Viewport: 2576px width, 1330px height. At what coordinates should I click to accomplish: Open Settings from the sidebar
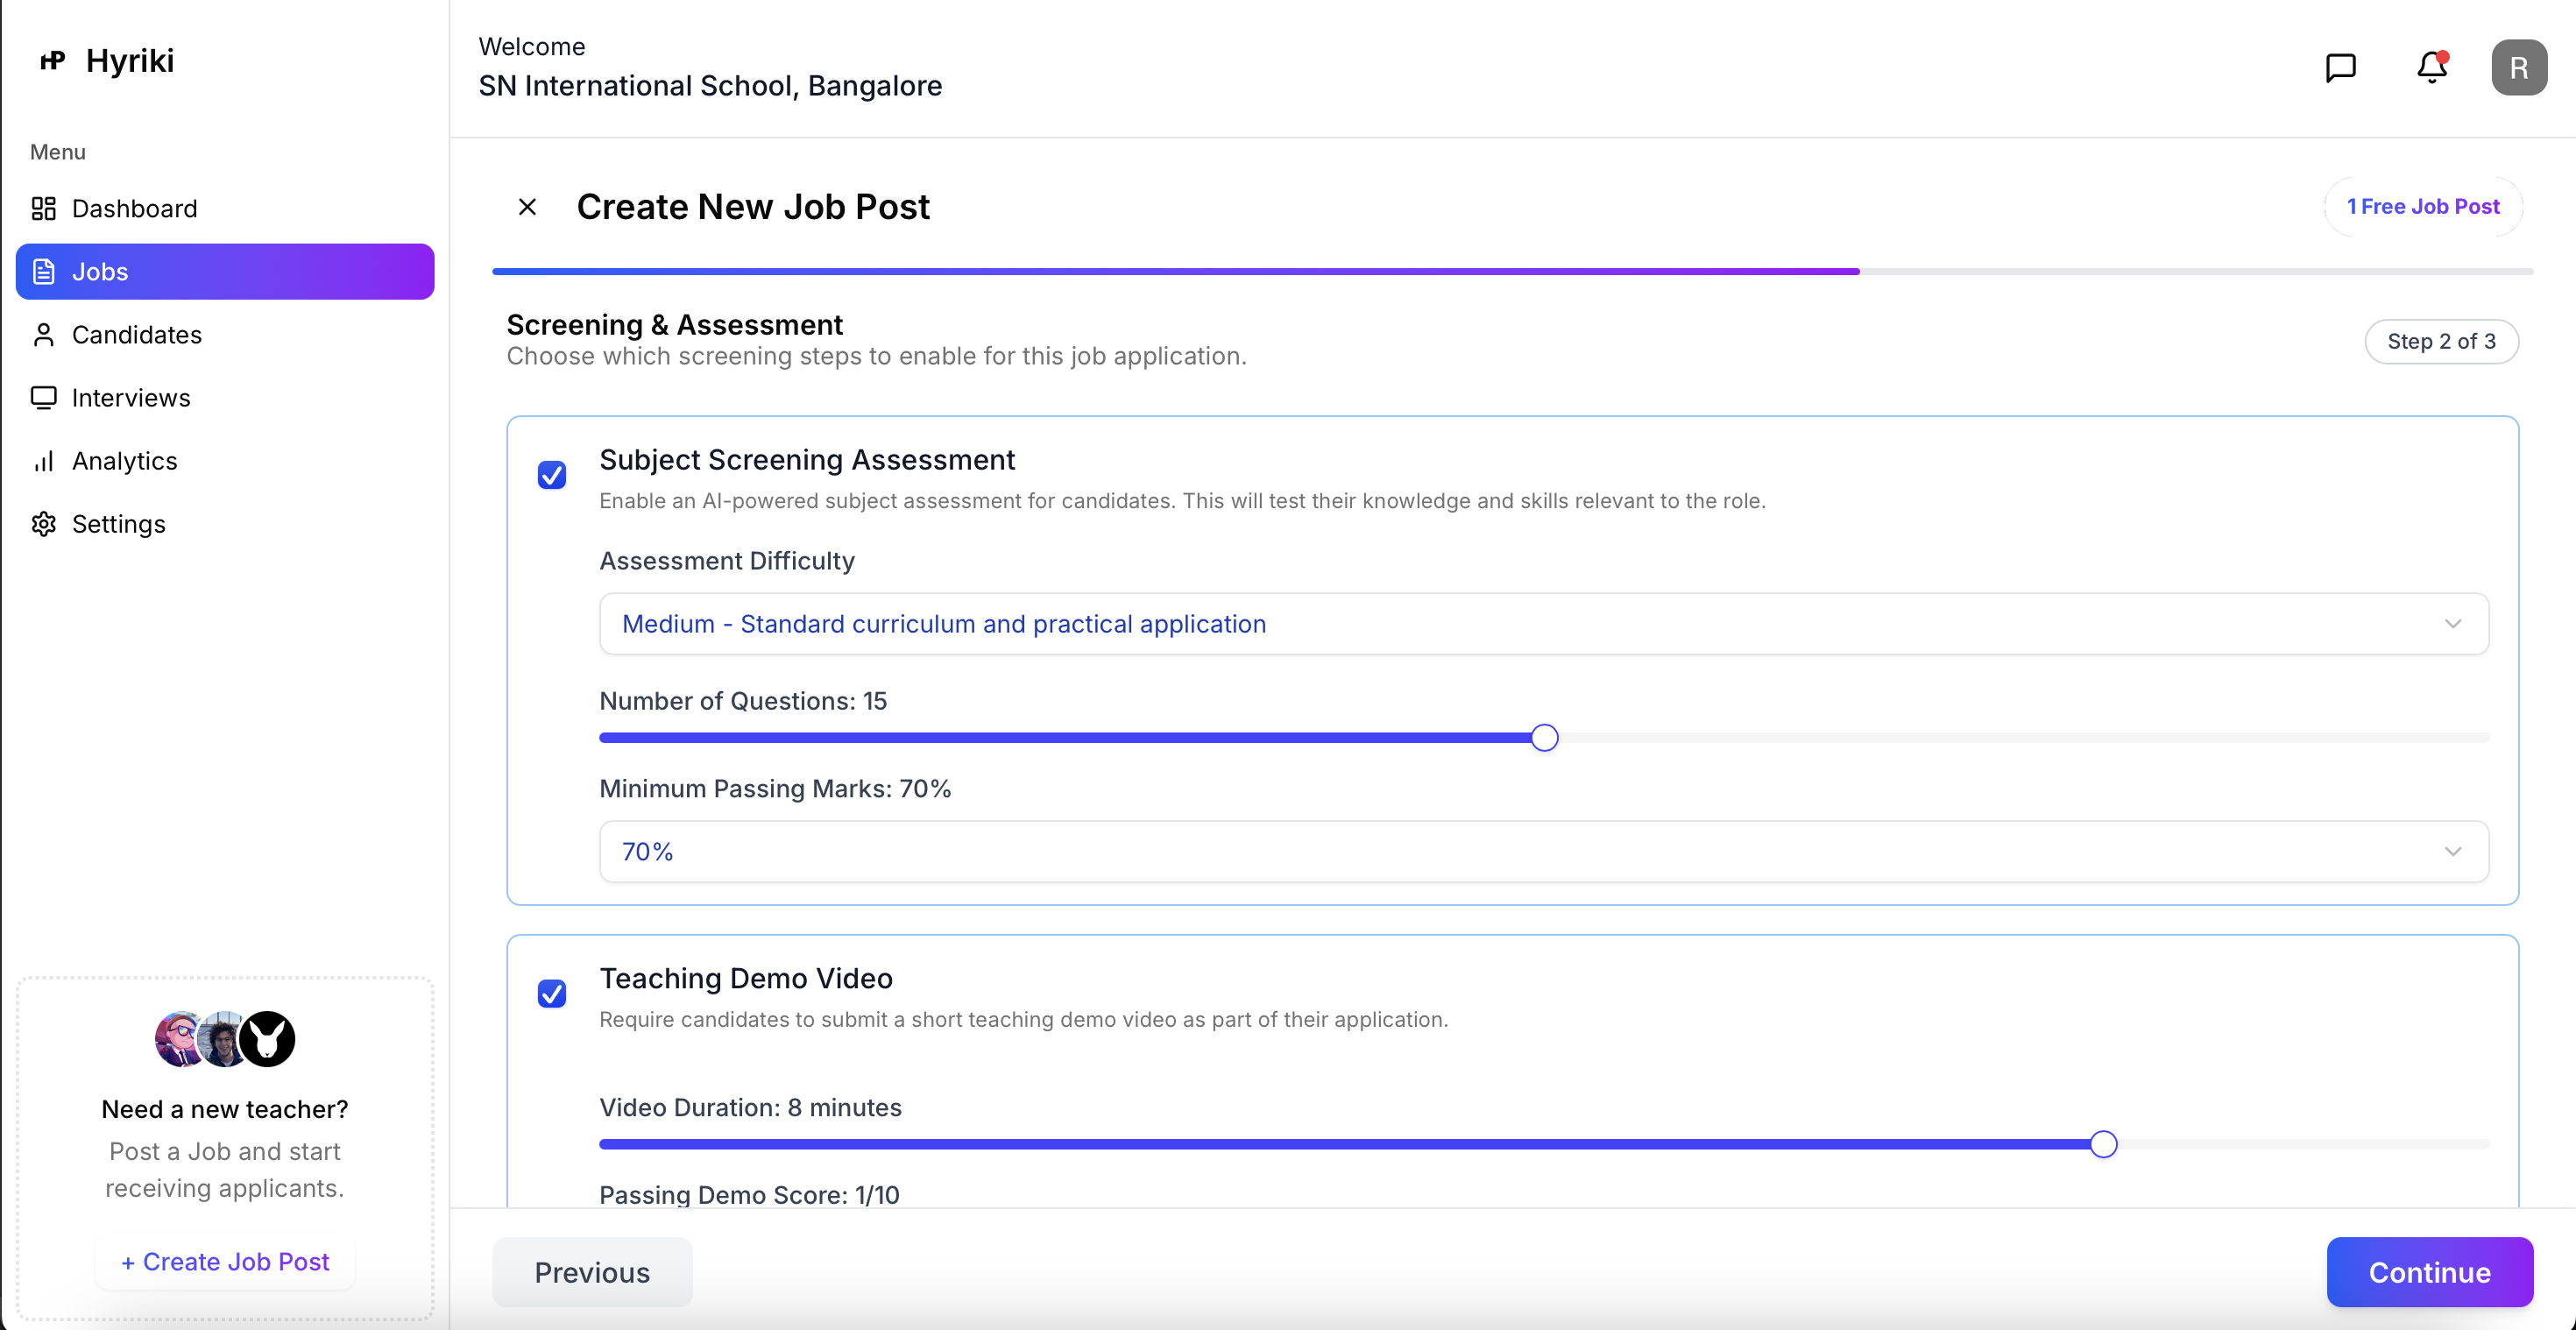(119, 523)
